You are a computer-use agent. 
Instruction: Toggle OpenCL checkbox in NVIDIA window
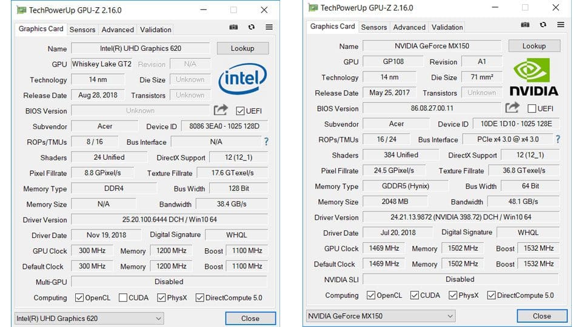pos(371,296)
